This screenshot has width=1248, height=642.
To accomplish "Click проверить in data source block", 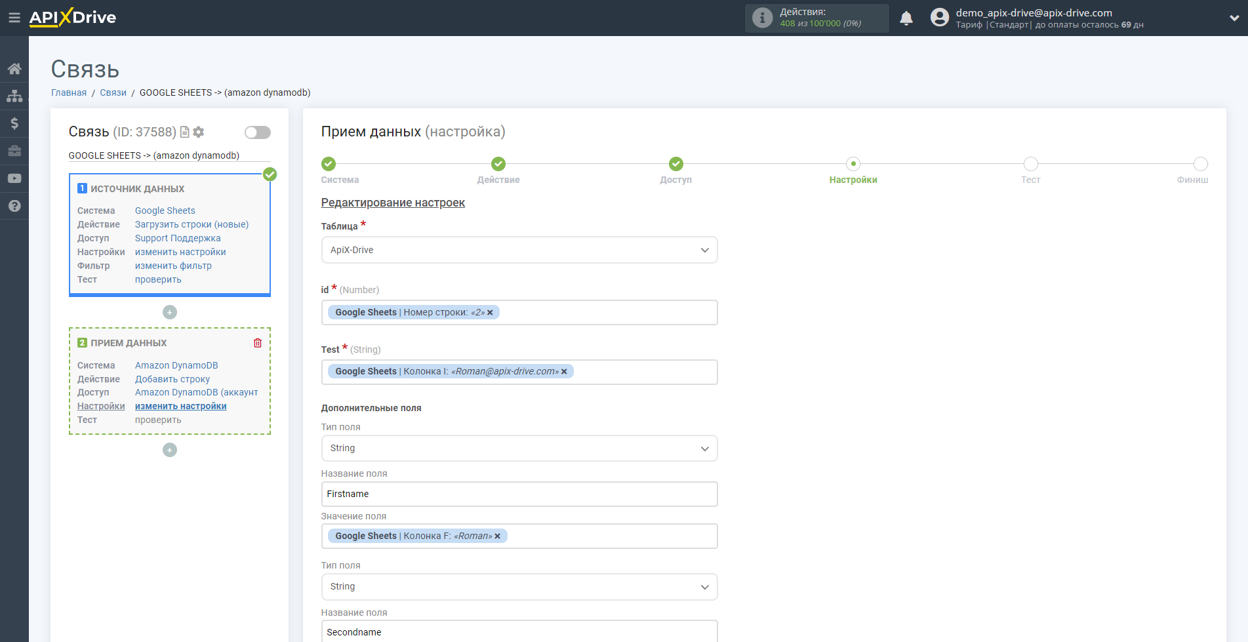I will [x=158, y=279].
